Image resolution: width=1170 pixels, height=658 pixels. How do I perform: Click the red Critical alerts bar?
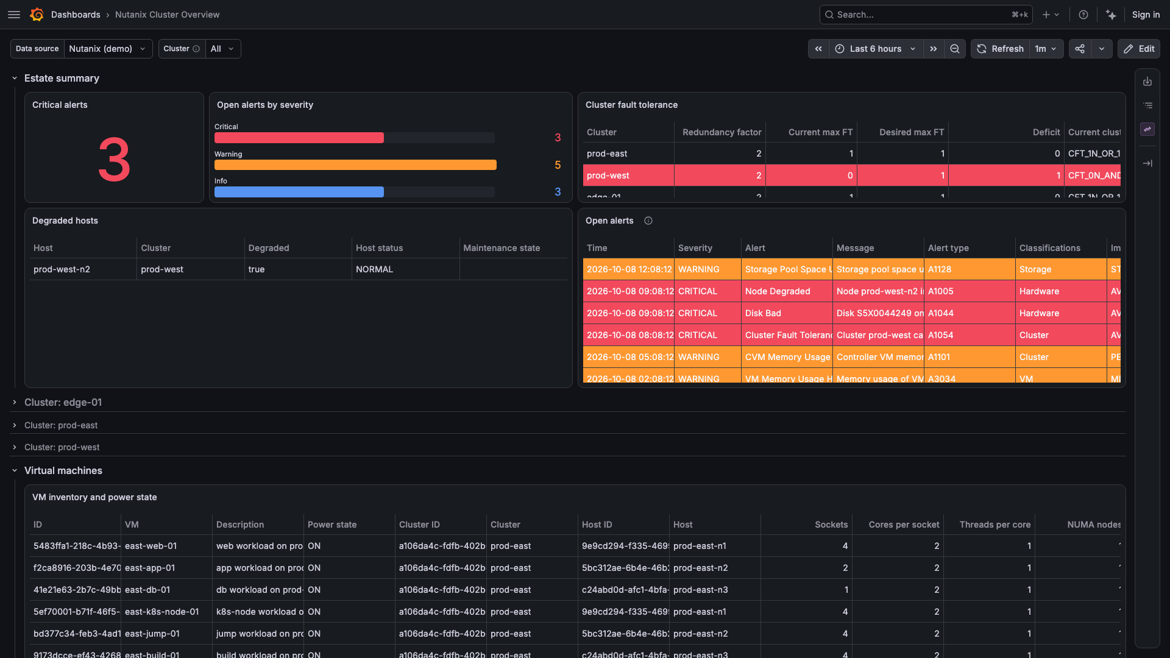click(x=299, y=138)
